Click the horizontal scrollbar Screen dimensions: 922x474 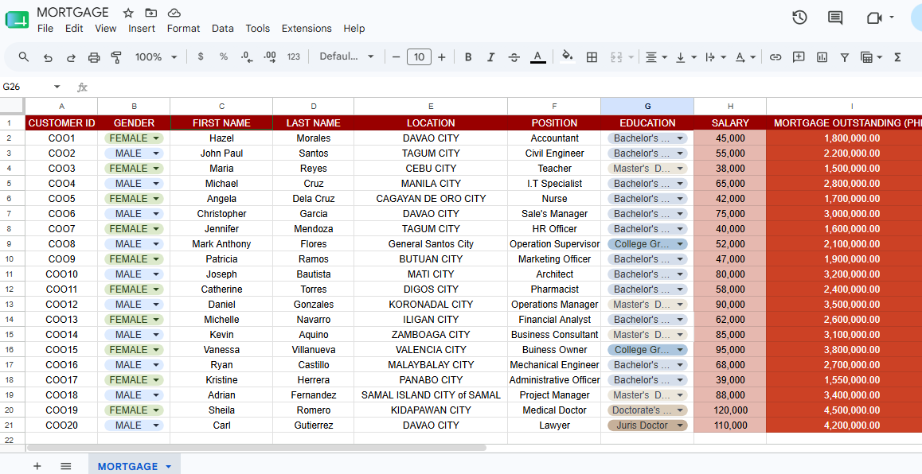(x=256, y=448)
